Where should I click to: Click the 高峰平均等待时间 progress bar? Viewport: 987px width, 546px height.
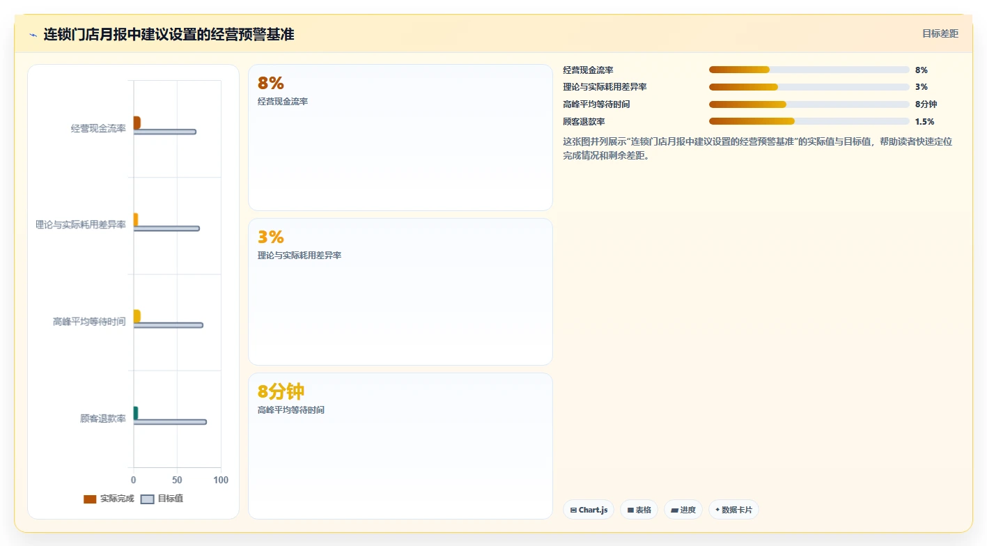pyautogui.click(x=809, y=104)
